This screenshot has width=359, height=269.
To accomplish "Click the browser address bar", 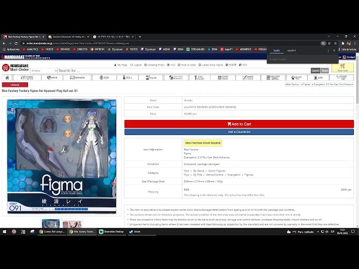I will [169, 43].
